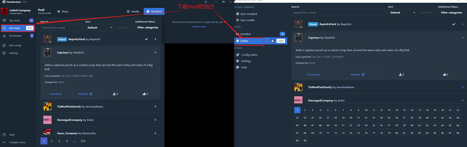
Task: Open Default sort dropdown in Thunderstore
Action: [99, 28]
